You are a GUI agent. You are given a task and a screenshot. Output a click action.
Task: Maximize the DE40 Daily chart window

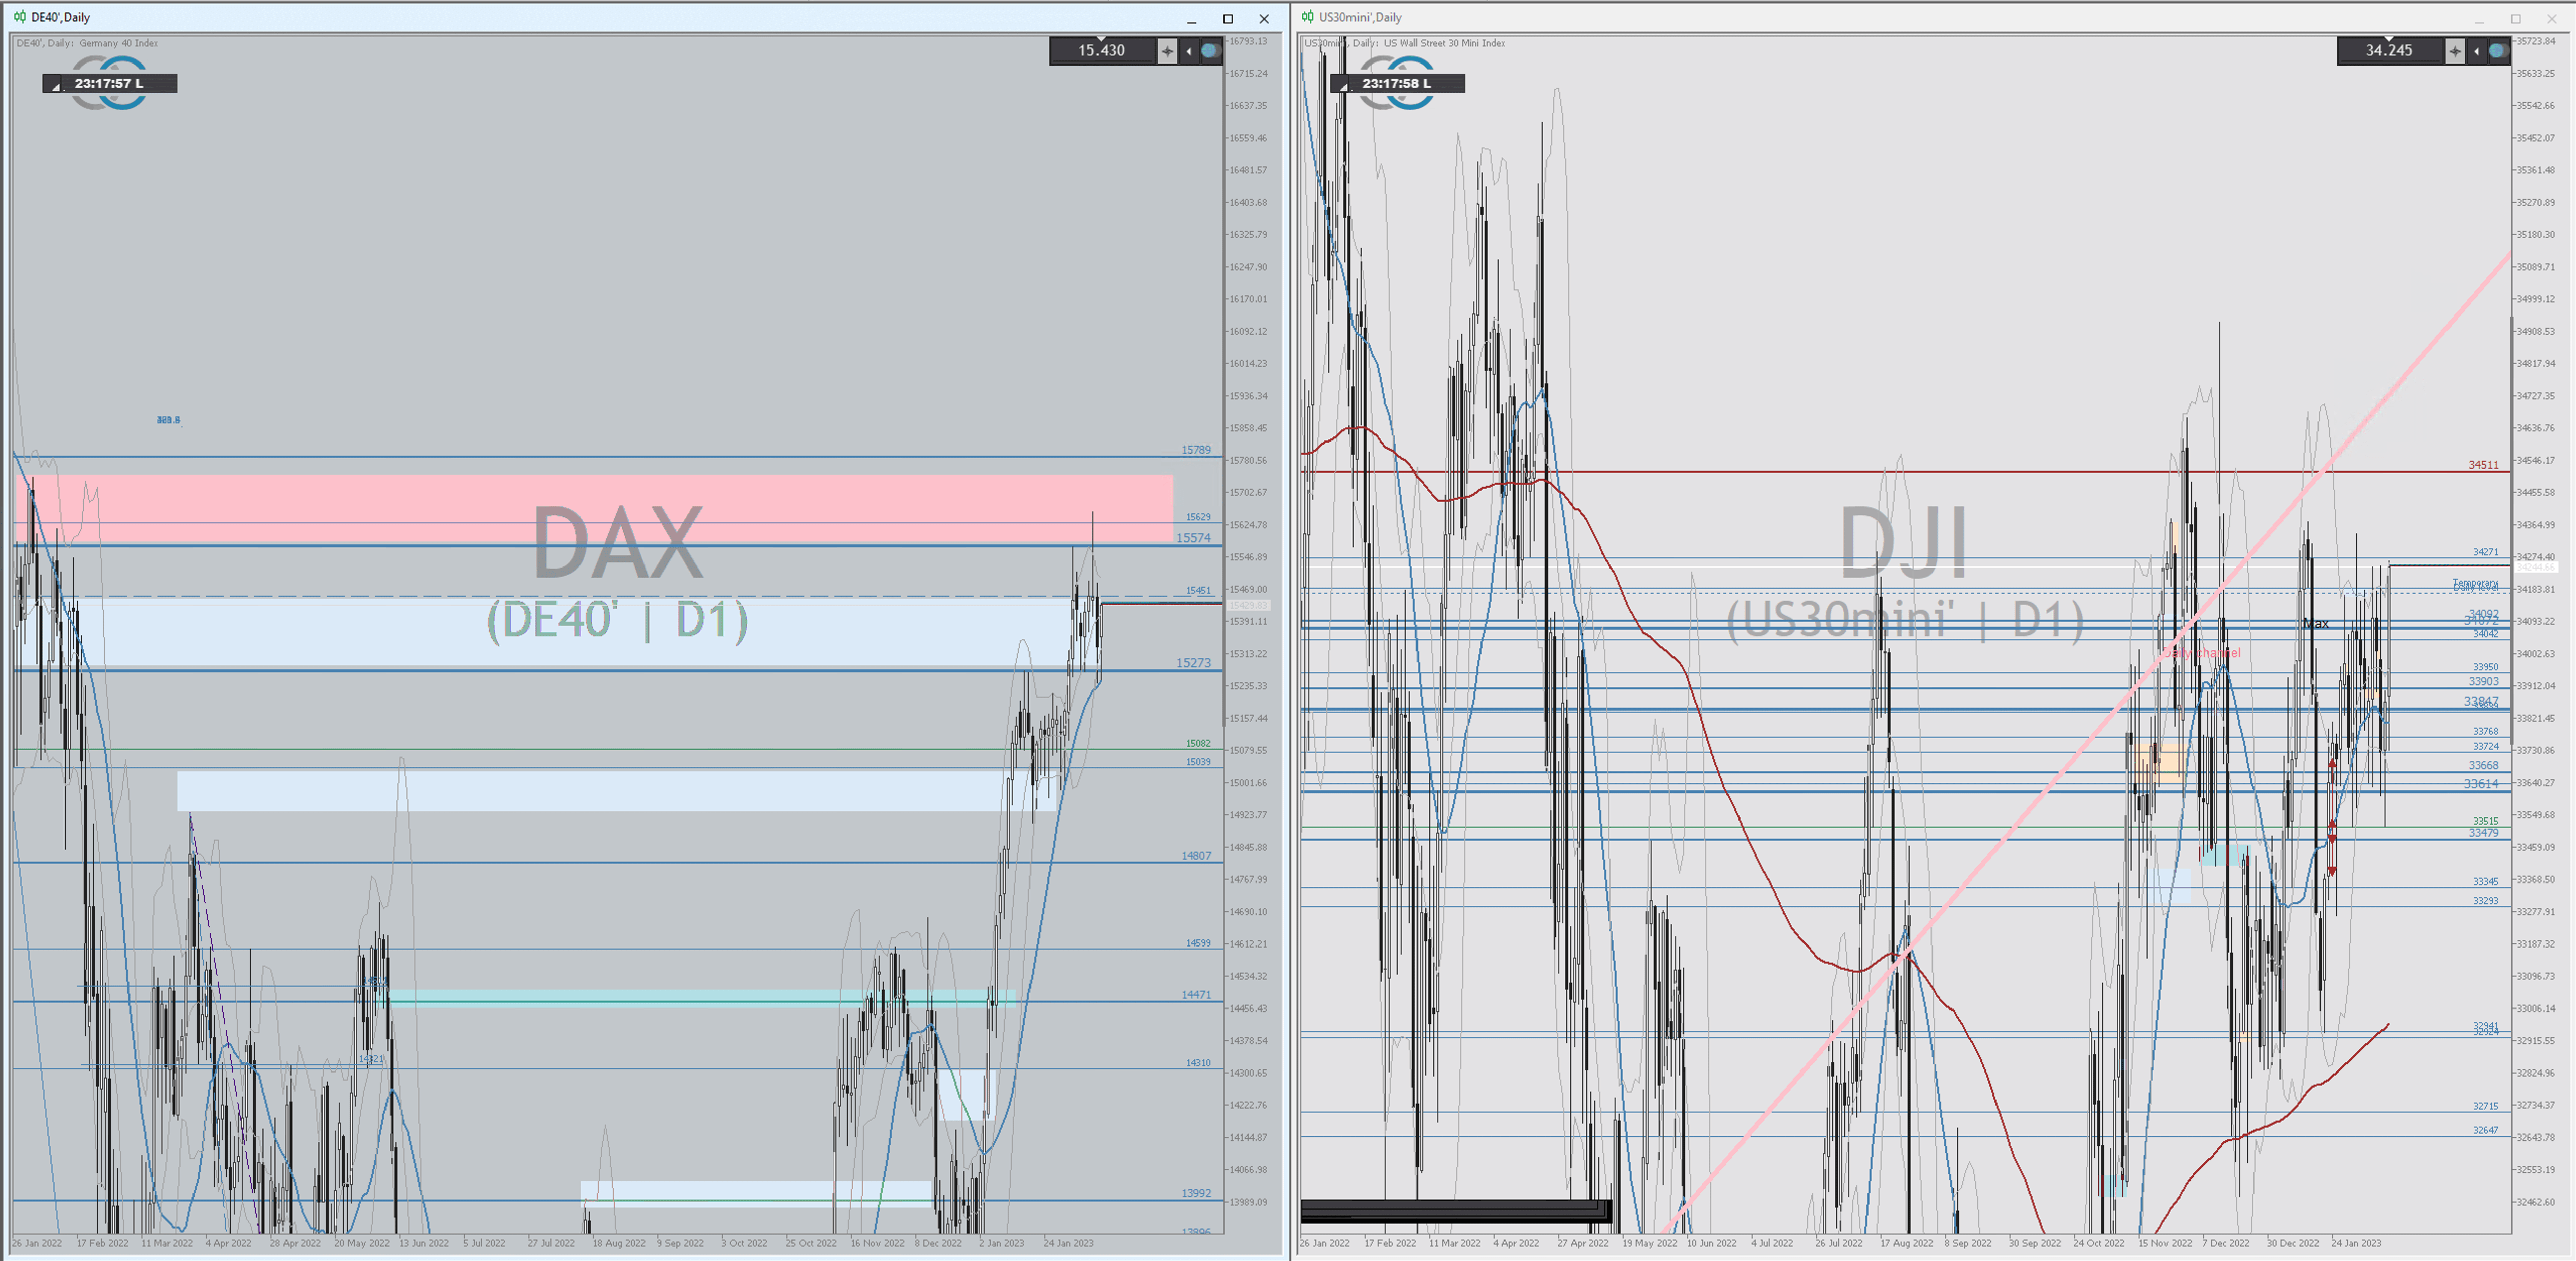tap(1228, 18)
